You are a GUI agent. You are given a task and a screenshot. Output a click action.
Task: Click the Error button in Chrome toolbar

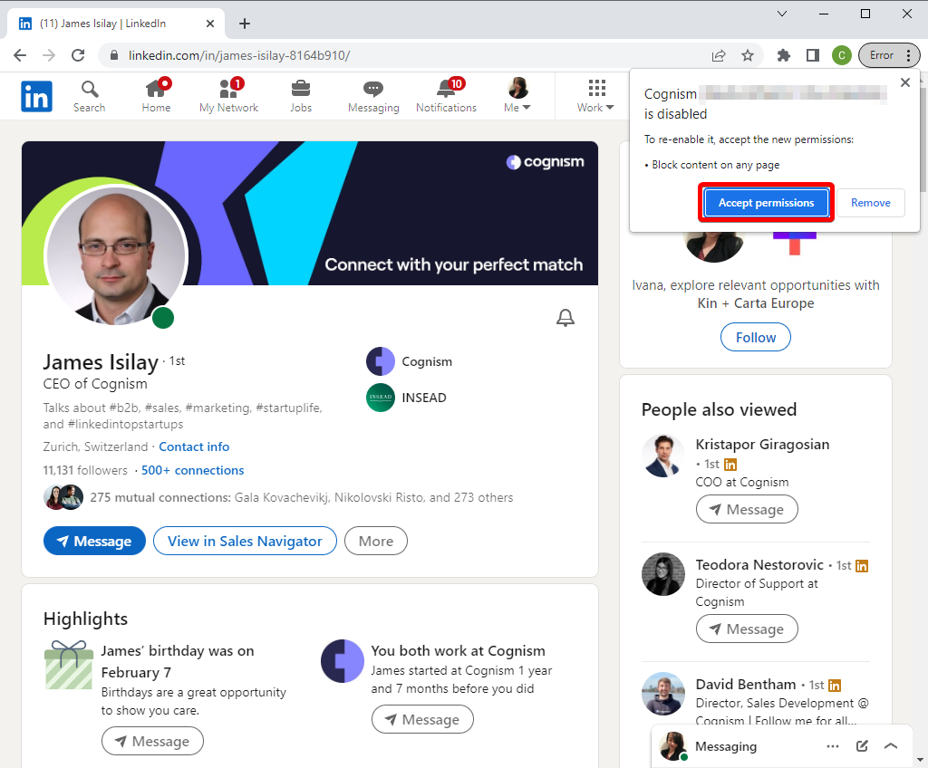881,55
